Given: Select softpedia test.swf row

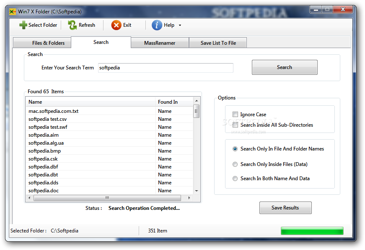Looking at the screenshot, I should [x=109, y=127].
